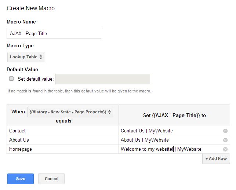Edit the 'Contact Us | MyWebsite' value cell
The height and width of the screenshot is (190, 236).
pos(170,131)
